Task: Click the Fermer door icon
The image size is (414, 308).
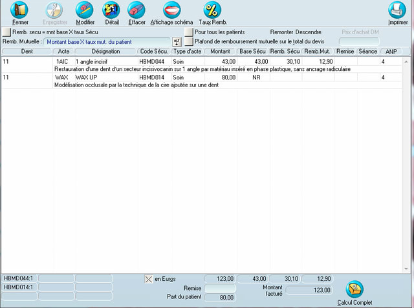Action: (20, 10)
